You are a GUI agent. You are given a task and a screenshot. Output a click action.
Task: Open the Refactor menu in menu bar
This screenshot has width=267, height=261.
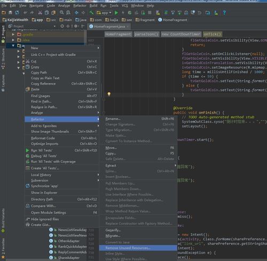pos(80,5)
